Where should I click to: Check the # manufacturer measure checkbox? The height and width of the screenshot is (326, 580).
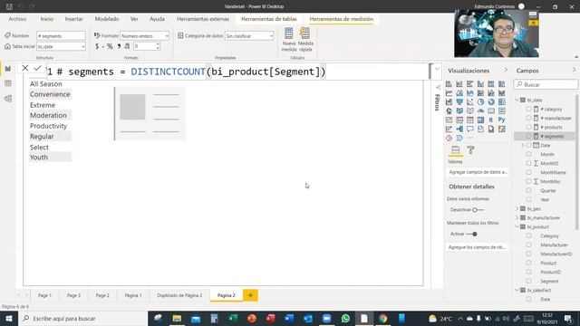(x=528, y=118)
